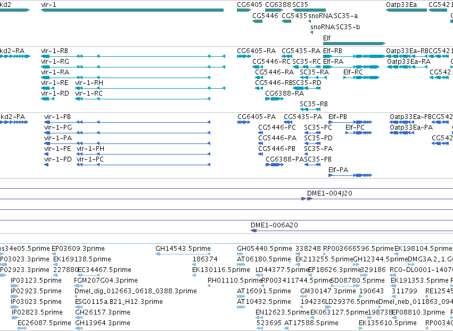Open the snoRNA:SC35-b gene label
This screenshot has width=453, height=331.
tap(335, 27)
